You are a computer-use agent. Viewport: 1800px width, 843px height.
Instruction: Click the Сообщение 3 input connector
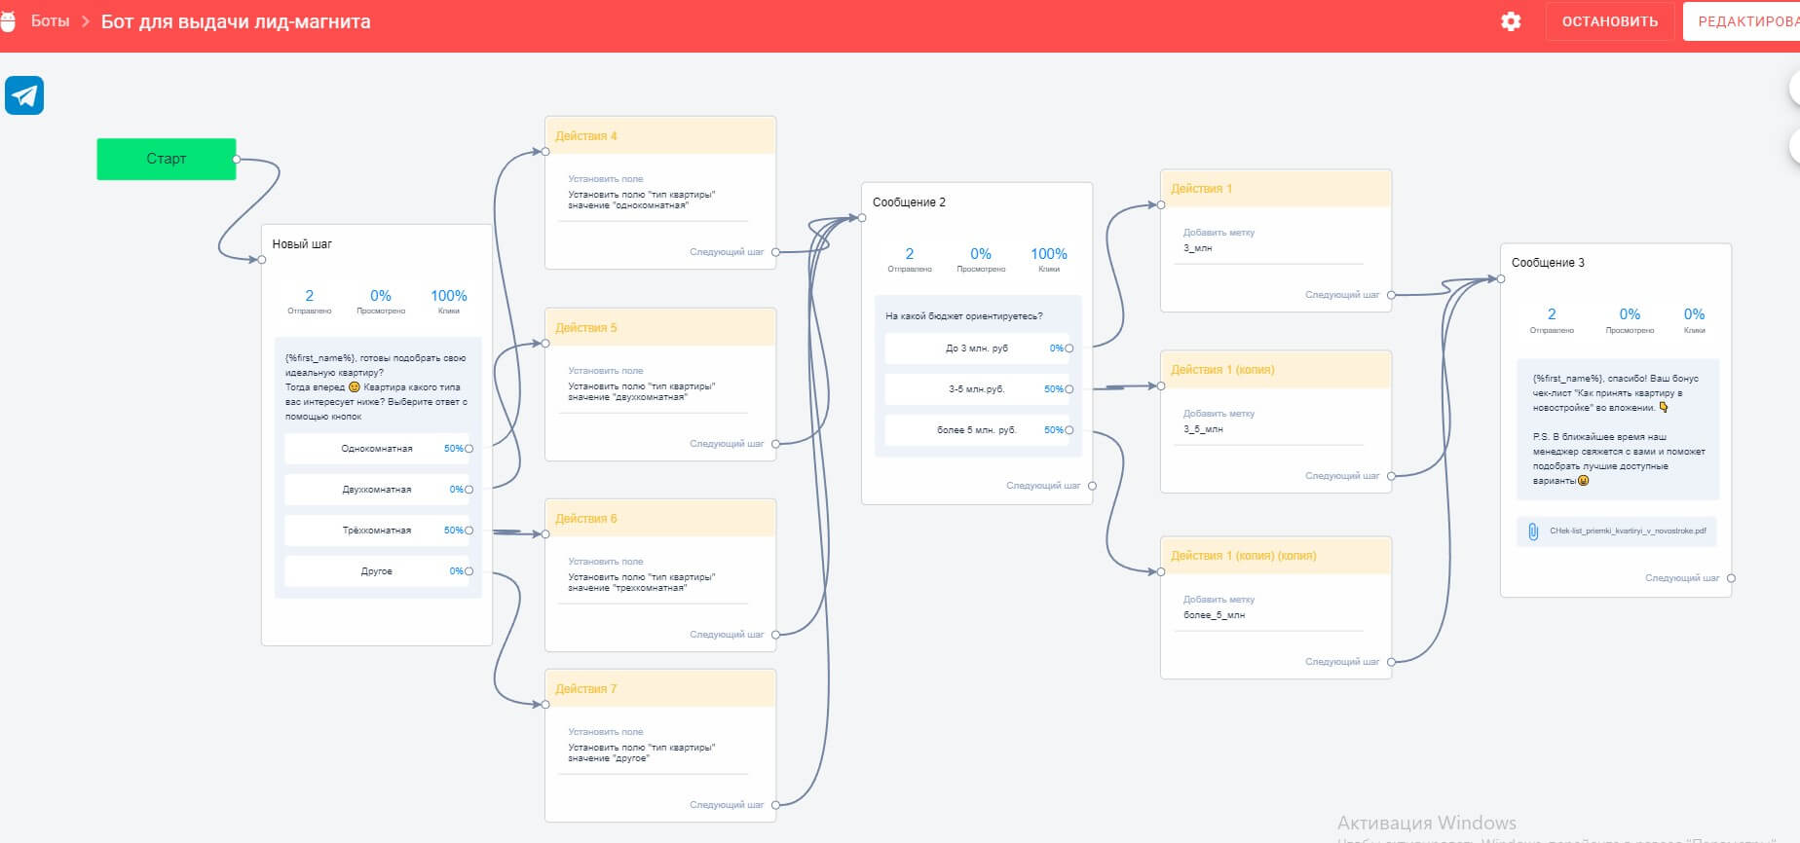(1501, 279)
